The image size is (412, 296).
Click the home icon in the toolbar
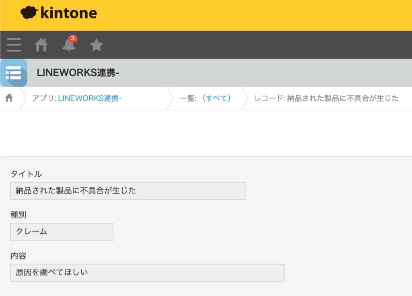(x=41, y=45)
